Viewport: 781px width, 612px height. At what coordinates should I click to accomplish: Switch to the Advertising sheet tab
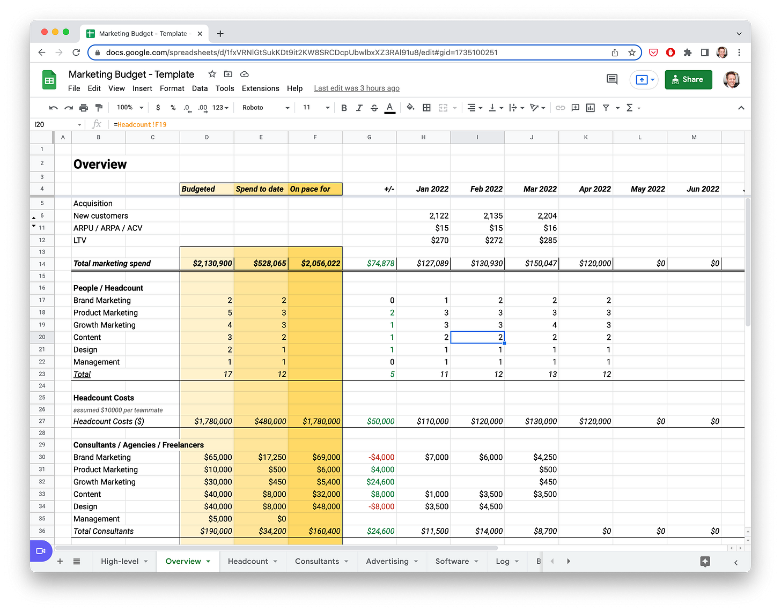[x=387, y=561]
